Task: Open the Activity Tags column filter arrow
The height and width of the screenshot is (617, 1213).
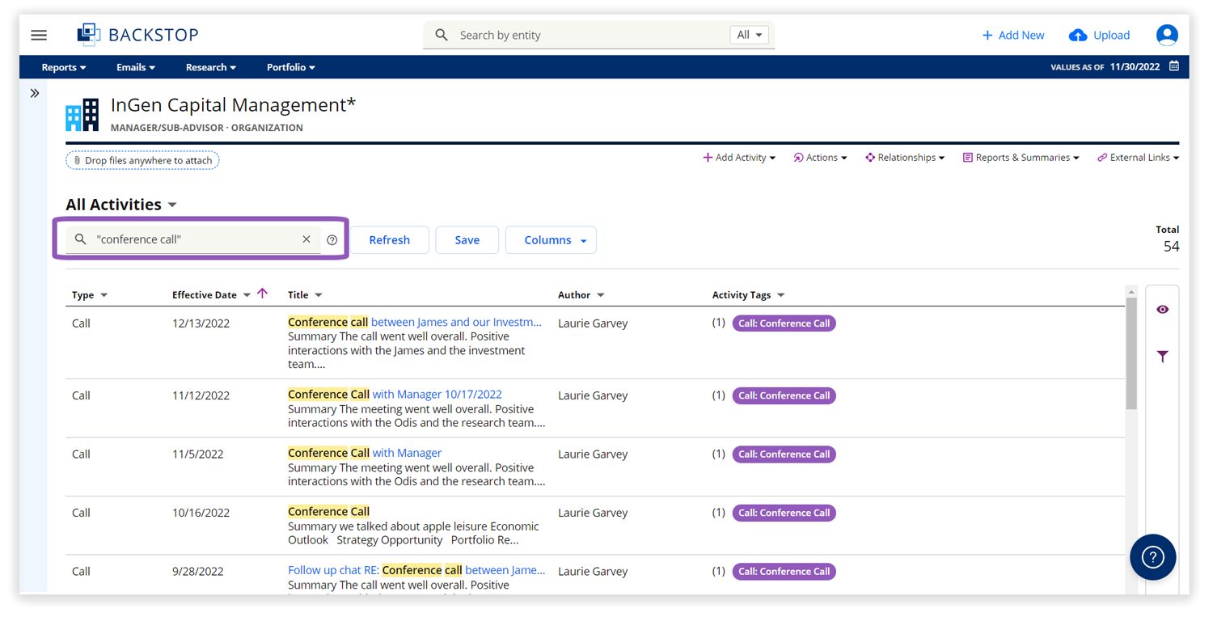Action: (780, 295)
